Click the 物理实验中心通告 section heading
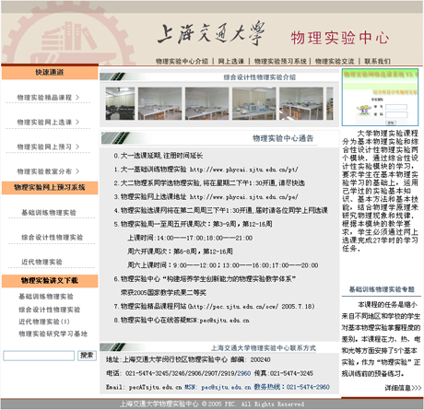The height and width of the screenshot is (410, 424). [283, 138]
